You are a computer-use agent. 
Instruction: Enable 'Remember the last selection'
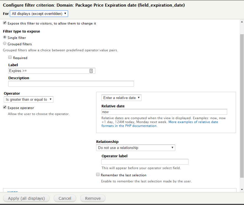pos(98,175)
